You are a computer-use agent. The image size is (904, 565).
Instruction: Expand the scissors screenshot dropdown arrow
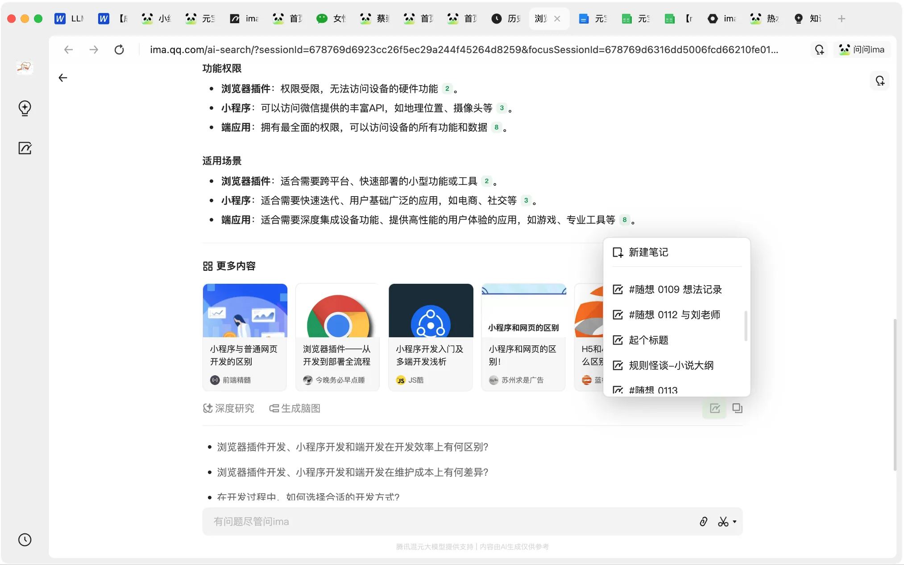point(734,521)
